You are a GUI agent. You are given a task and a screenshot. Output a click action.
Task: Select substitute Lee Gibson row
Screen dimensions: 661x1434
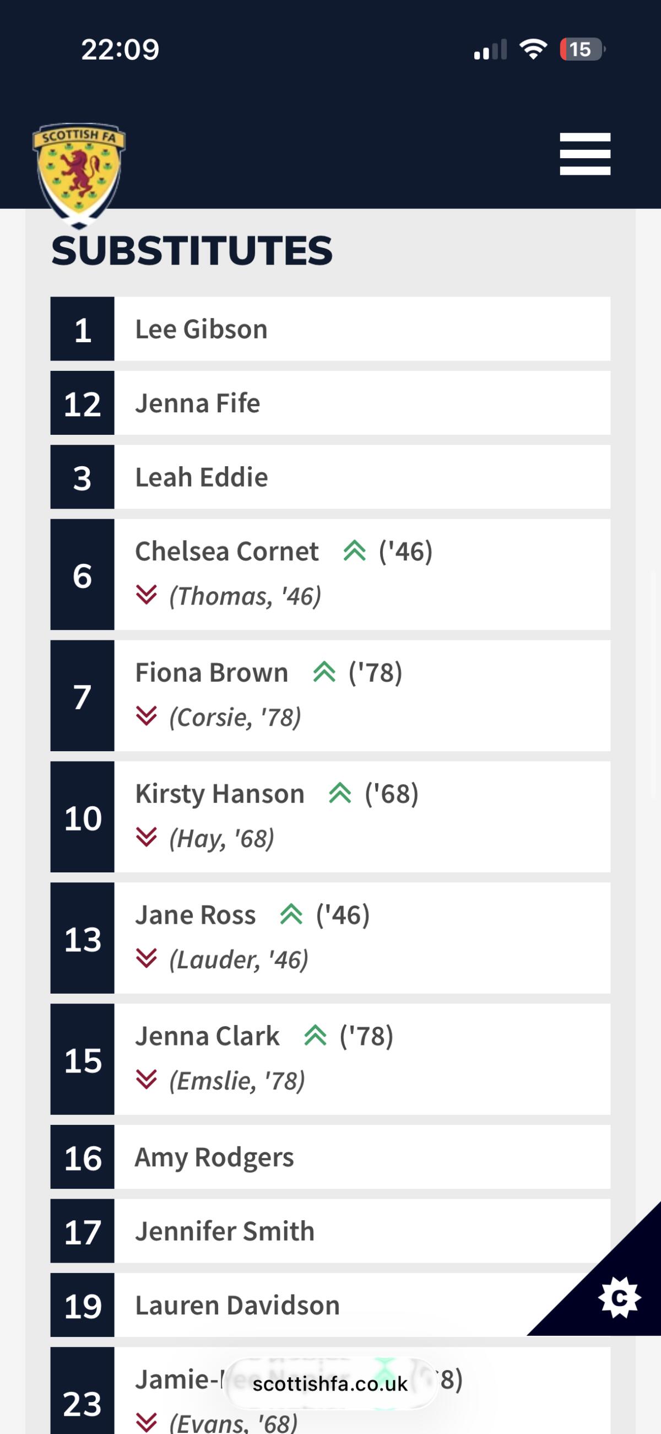pos(330,329)
